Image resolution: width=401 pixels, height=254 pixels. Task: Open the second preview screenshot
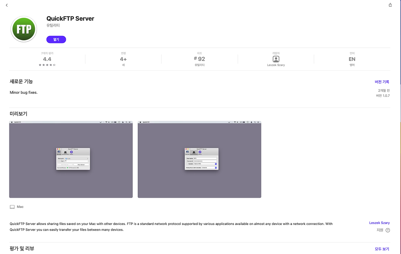[200, 159]
